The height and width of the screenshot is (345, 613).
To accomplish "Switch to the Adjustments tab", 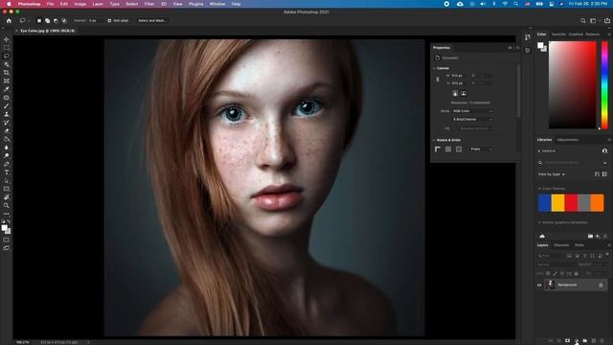I will click(x=568, y=140).
